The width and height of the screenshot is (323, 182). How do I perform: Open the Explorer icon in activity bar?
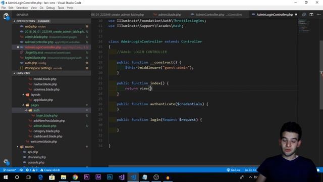6,16
